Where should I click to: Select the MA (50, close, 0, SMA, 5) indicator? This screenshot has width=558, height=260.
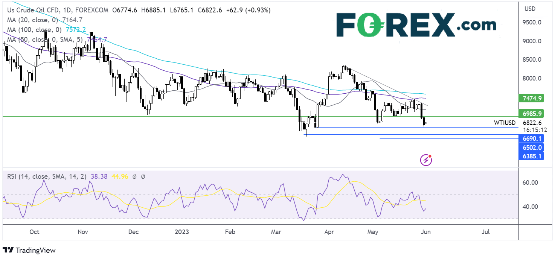click(x=46, y=39)
